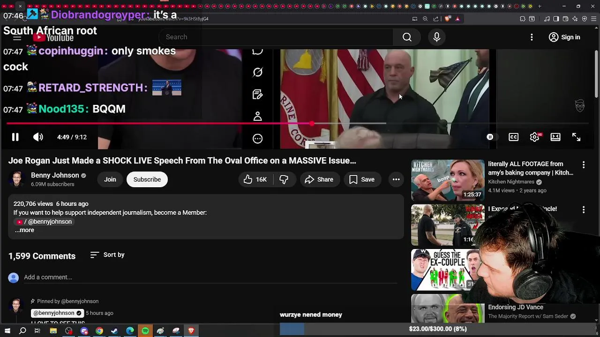Screen dimensions: 600x337
Task: Click the Sign in button
Action: pyautogui.click(x=564, y=37)
